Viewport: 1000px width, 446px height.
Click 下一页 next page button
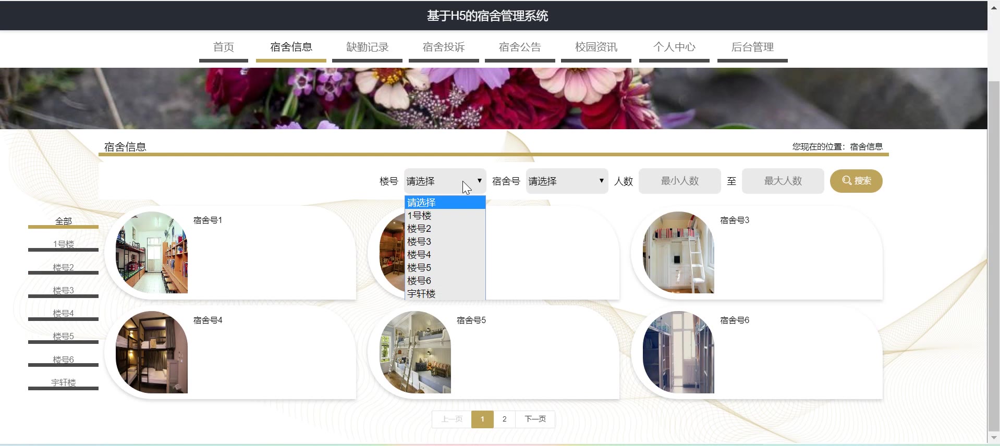tap(535, 419)
